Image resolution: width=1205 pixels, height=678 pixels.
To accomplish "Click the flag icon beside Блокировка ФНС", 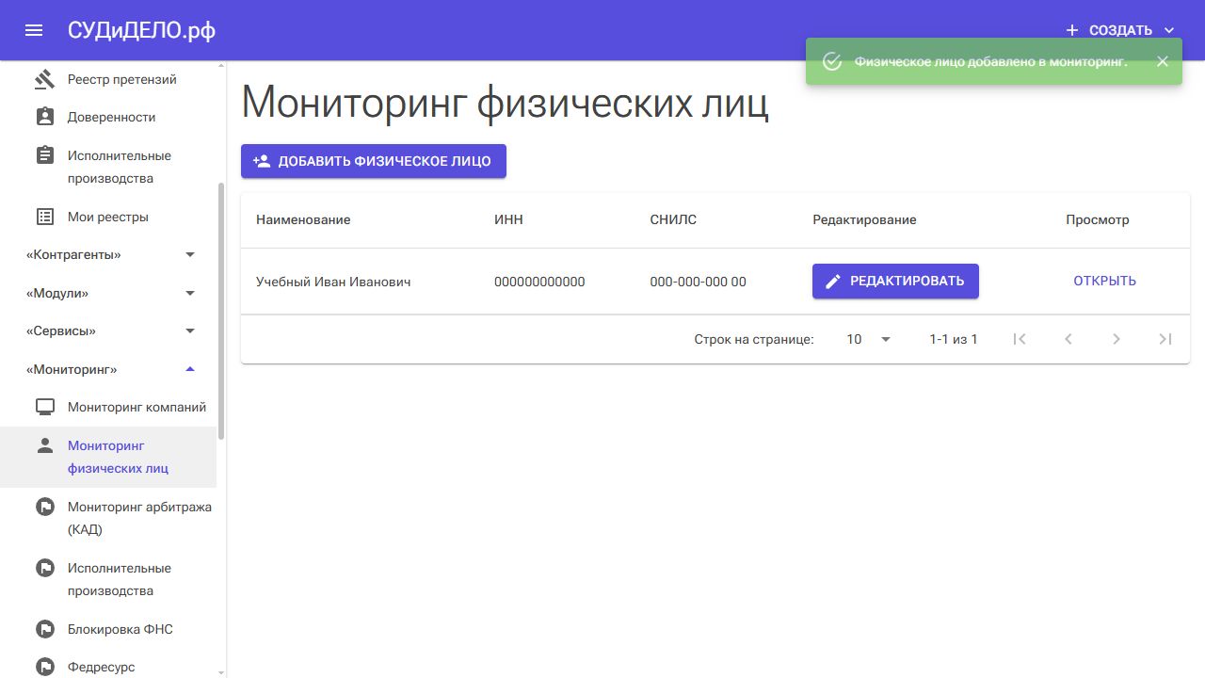I will click(45, 629).
